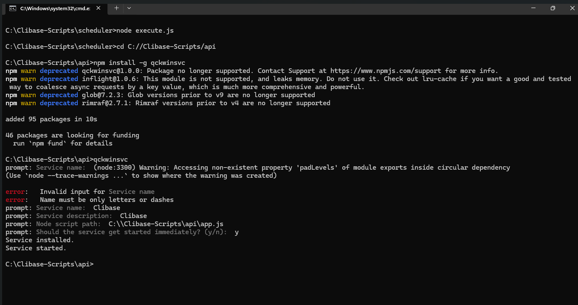Restore down the terminal window

[553, 8]
